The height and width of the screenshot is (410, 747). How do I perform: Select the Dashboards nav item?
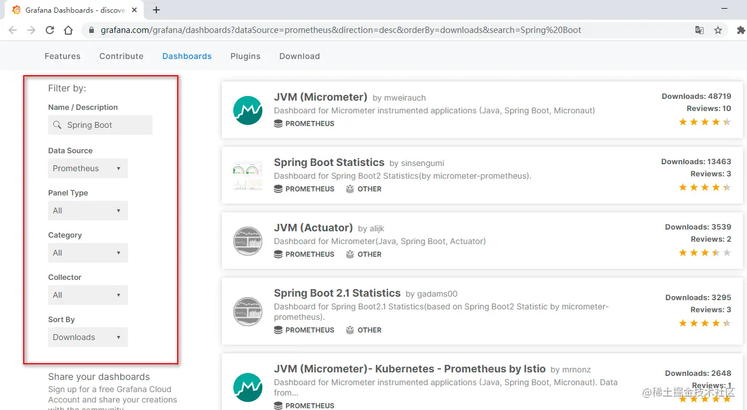[x=187, y=56]
